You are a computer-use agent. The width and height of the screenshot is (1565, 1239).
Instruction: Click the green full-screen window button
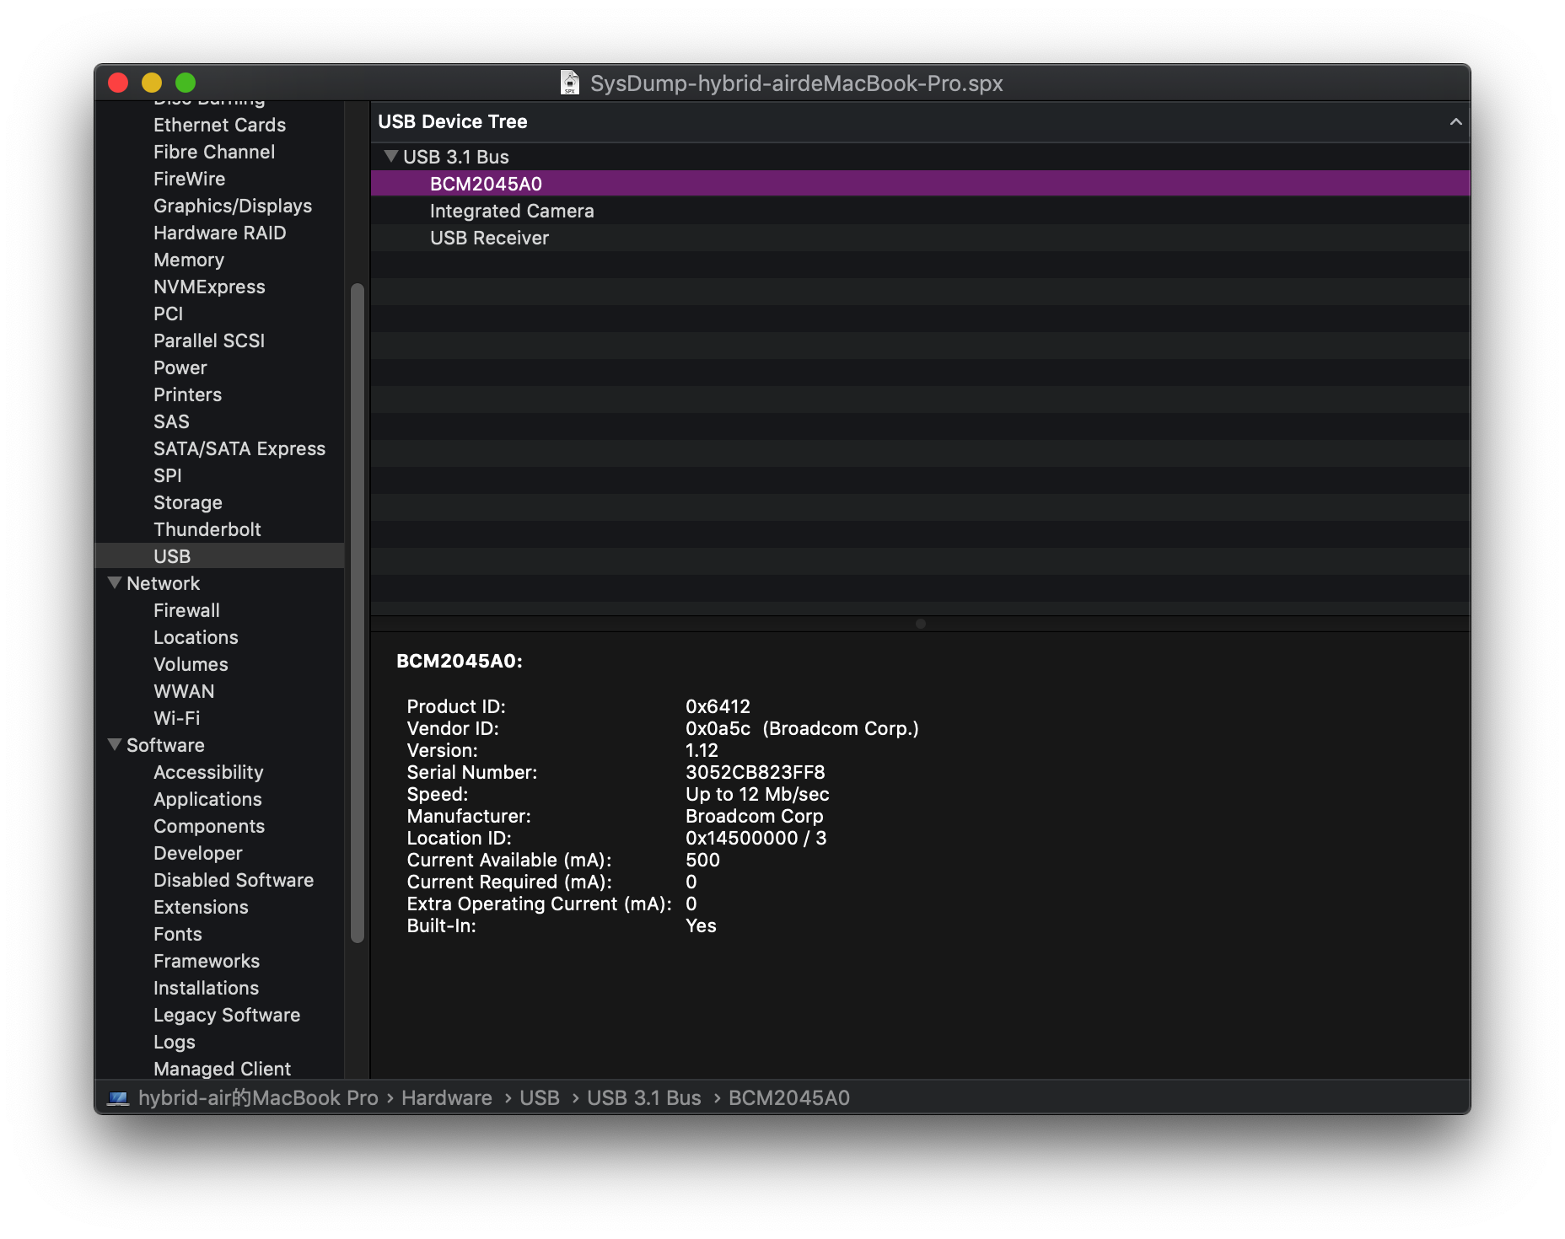tap(186, 83)
